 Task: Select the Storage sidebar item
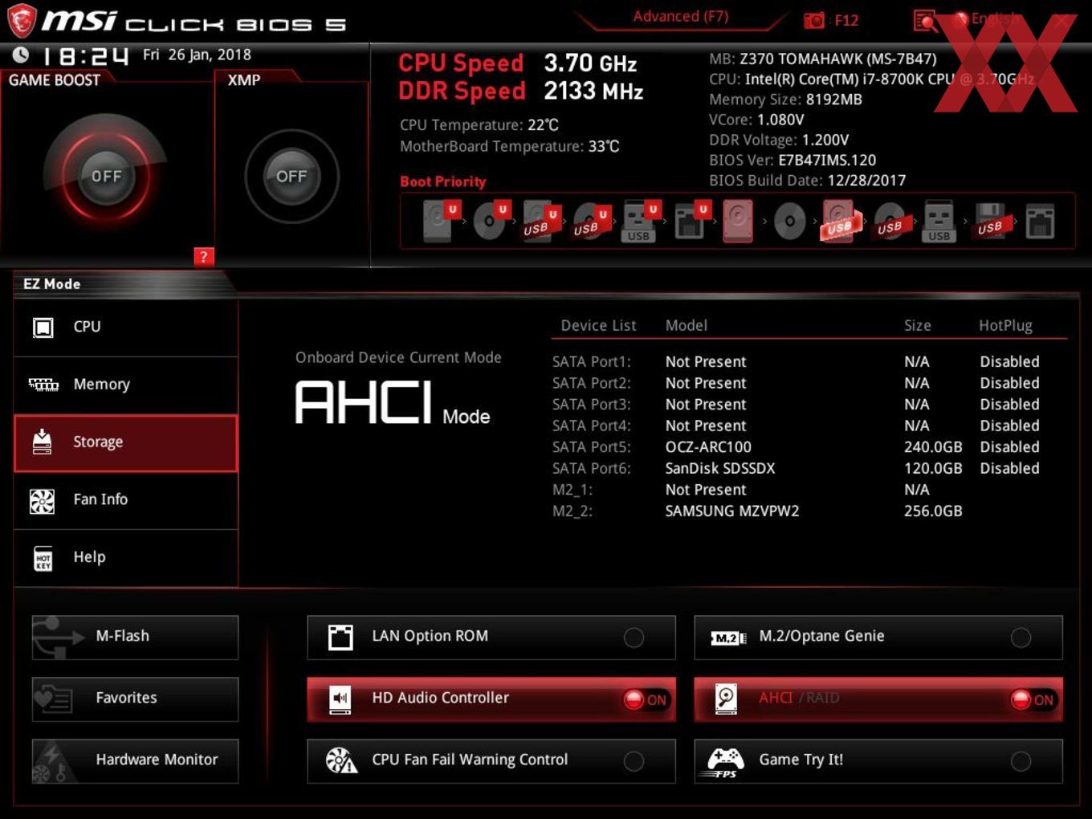(126, 442)
